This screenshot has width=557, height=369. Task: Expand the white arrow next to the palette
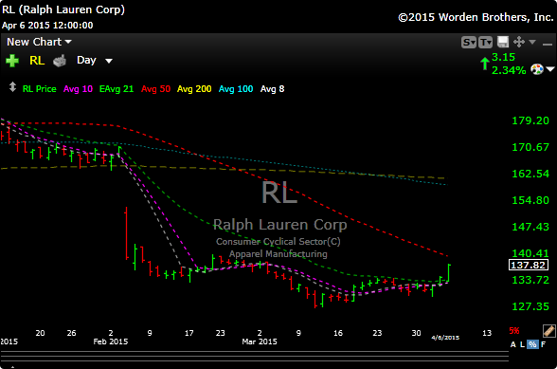point(550,69)
